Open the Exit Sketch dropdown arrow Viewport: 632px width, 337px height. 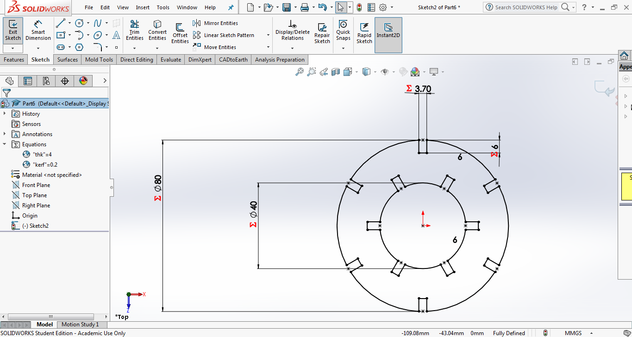pos(13,48)
